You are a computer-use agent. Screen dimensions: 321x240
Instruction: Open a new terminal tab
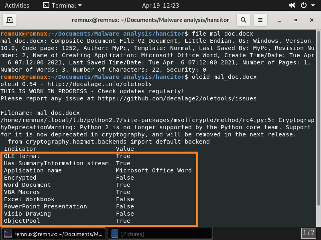[x=10, y=20]
